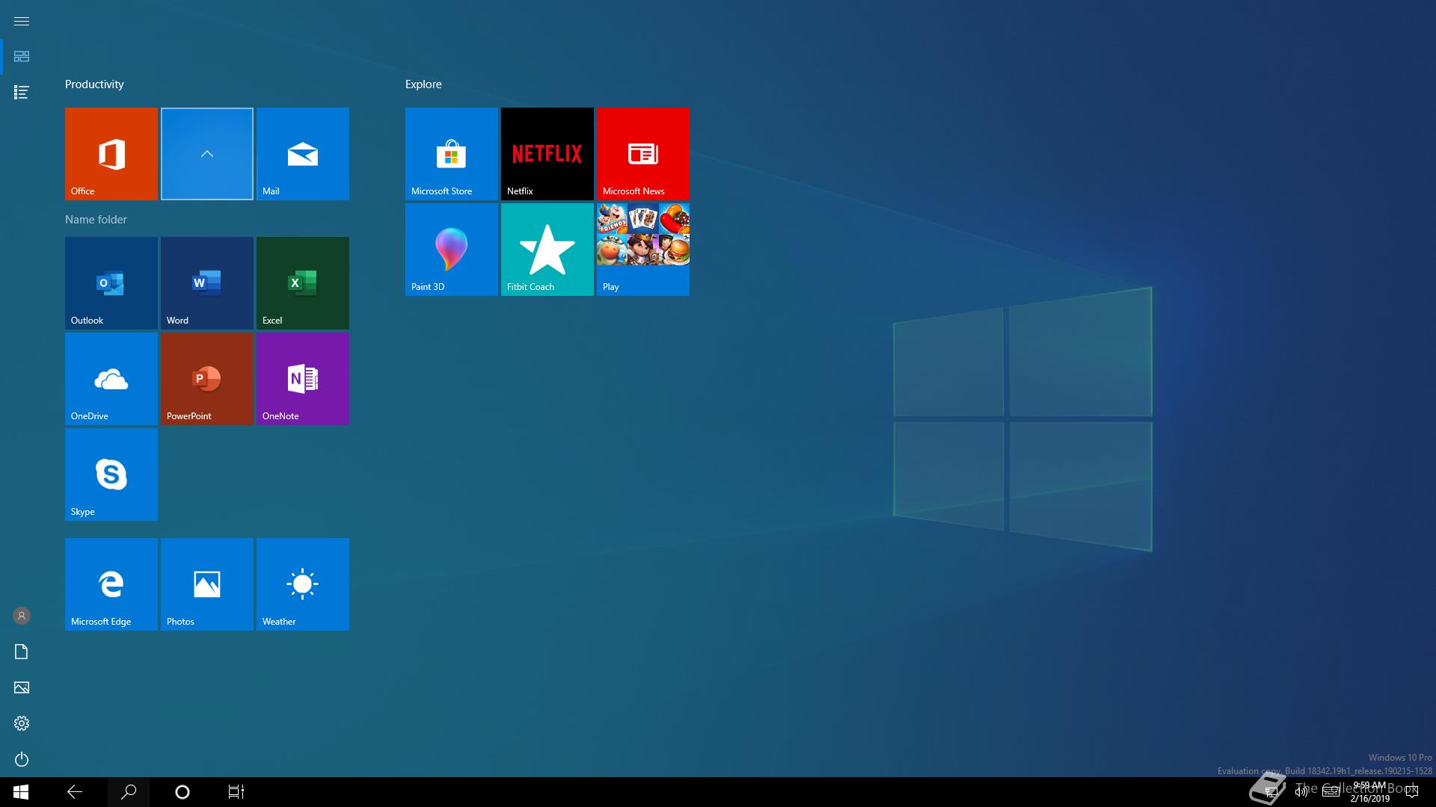Open the touch keyboard tray icon
The height and width of the screenshot is (807, 1436).
tap(1331, 792)
